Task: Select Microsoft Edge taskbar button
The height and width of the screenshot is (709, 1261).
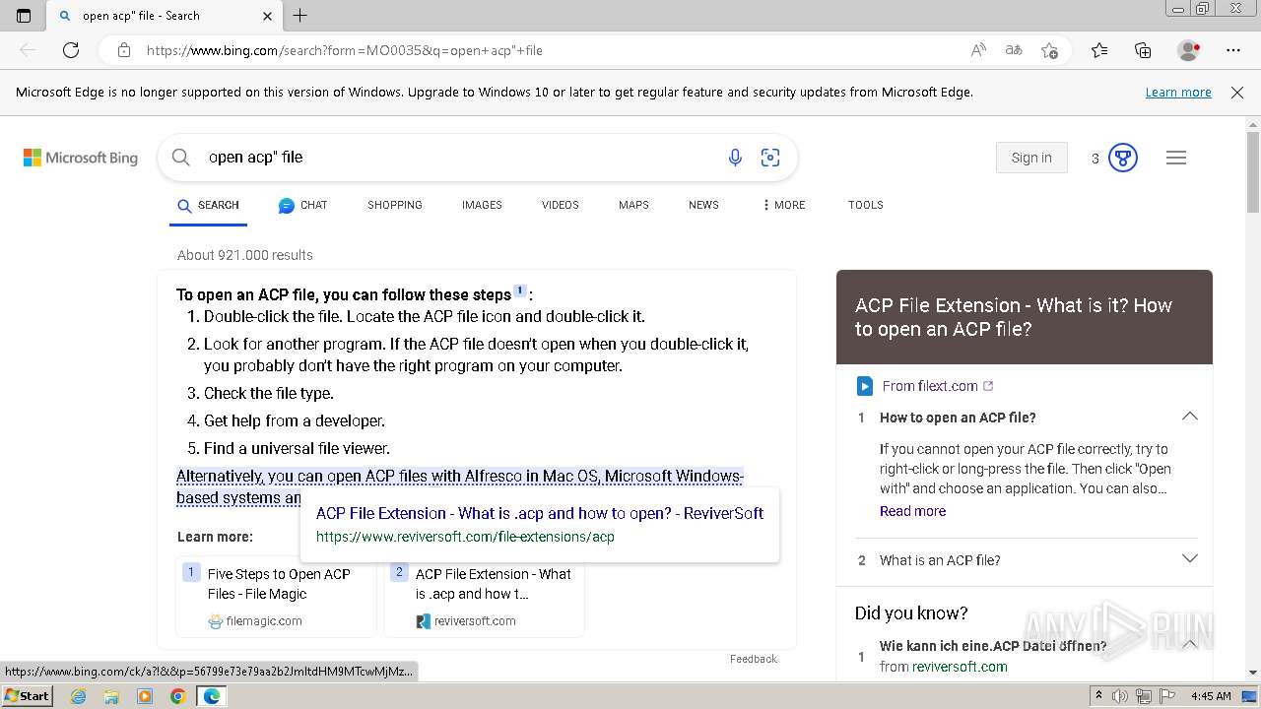Action: [212, 696]
